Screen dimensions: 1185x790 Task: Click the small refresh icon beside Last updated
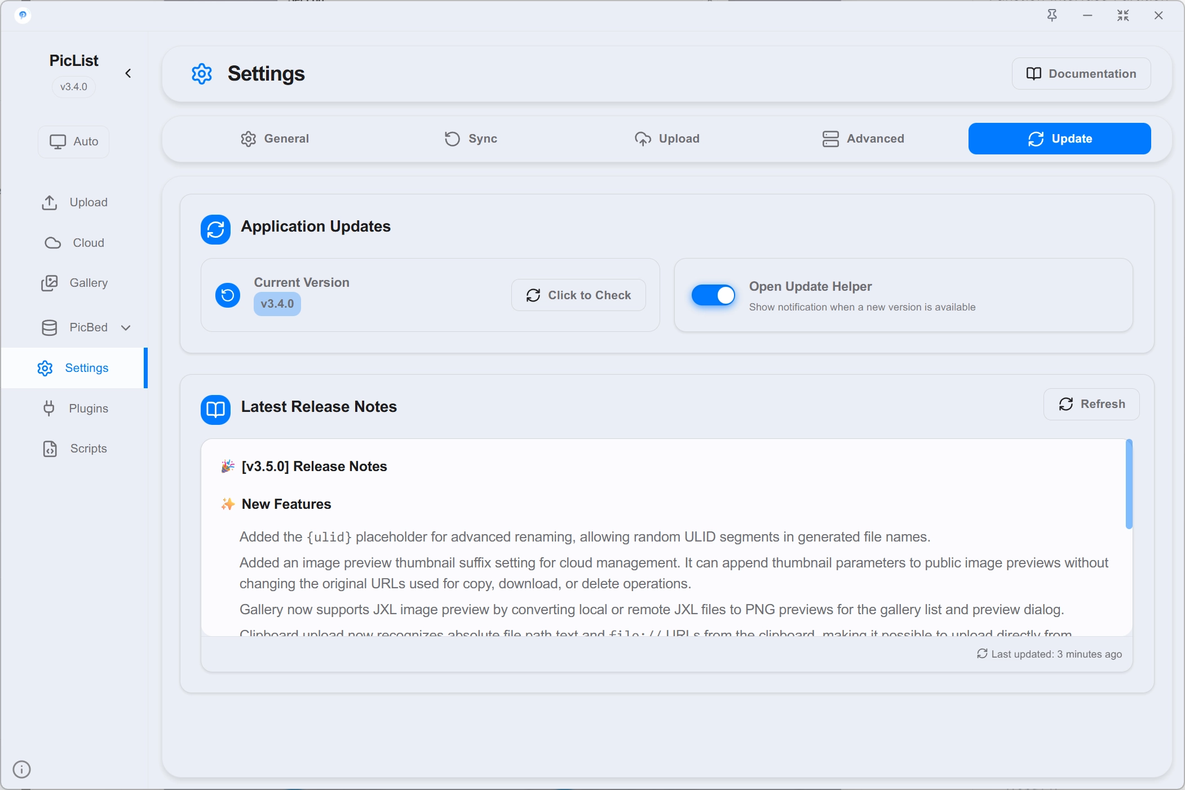coord(982,654)
